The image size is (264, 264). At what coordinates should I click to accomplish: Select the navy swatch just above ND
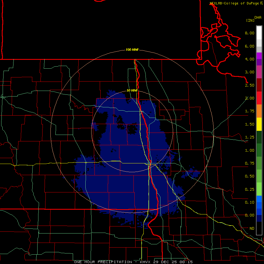259,219
